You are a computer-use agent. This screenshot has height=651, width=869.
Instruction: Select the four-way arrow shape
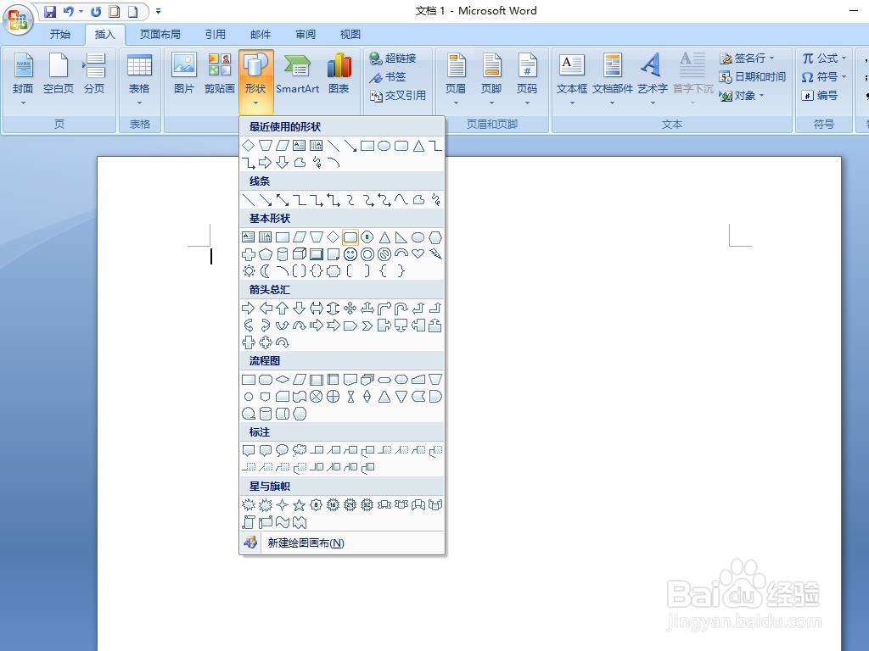350,309
